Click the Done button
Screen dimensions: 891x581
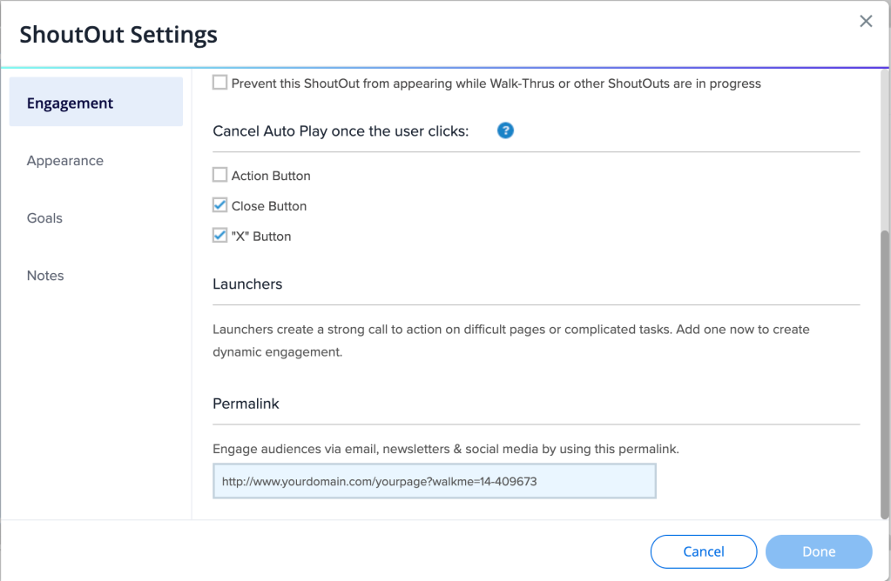[818, 551]
